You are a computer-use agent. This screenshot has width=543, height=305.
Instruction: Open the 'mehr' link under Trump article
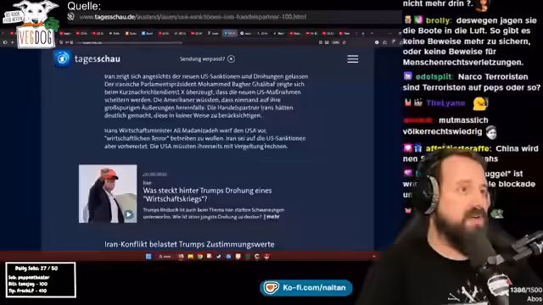click(x=272, y=217)
